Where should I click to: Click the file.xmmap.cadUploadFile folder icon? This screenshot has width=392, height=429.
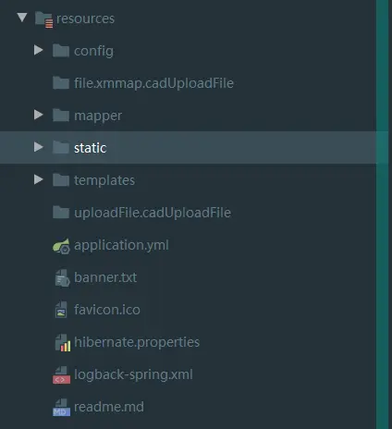(x=61, y=82)
